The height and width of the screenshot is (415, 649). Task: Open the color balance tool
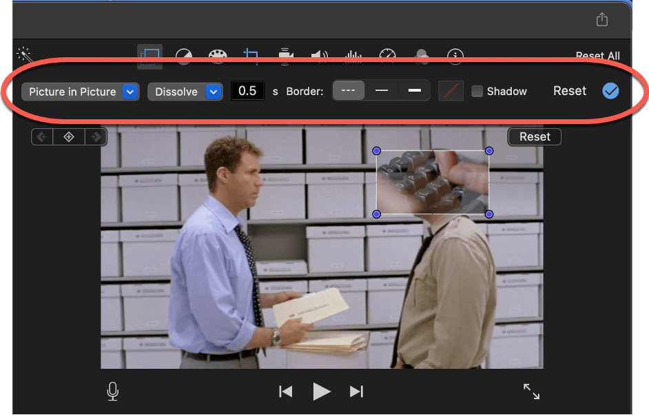point(184,57)
